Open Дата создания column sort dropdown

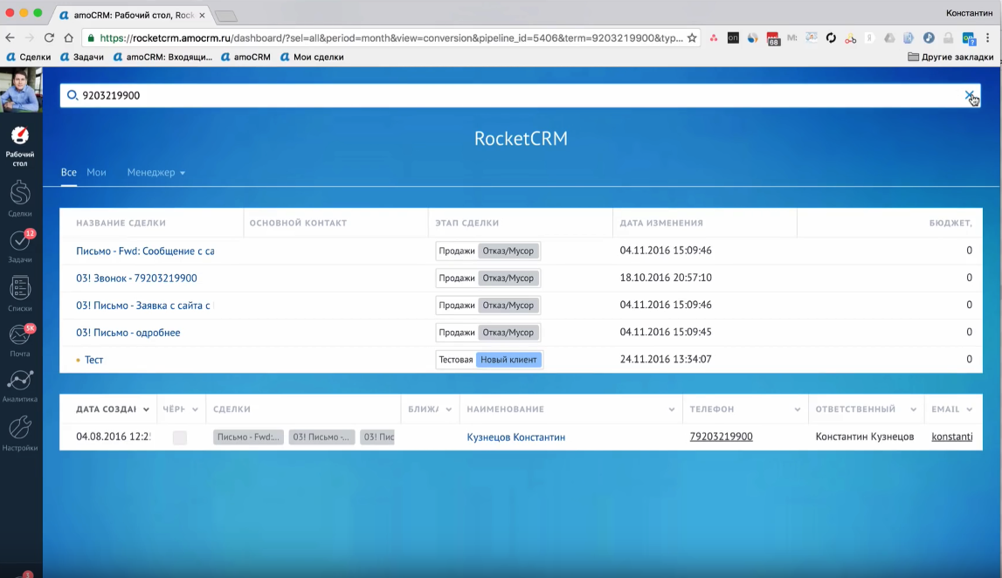[146, 409]
